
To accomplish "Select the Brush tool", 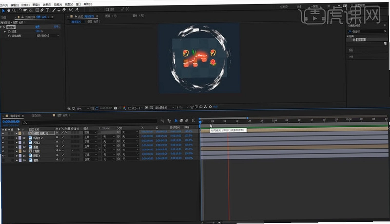I will (54, 10).
